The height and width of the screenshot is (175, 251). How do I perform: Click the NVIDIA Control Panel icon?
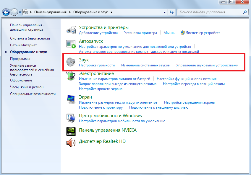coord(71,132)
